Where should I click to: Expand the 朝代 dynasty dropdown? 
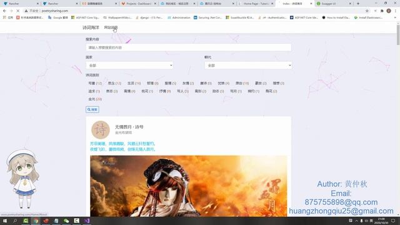(248, 66)
